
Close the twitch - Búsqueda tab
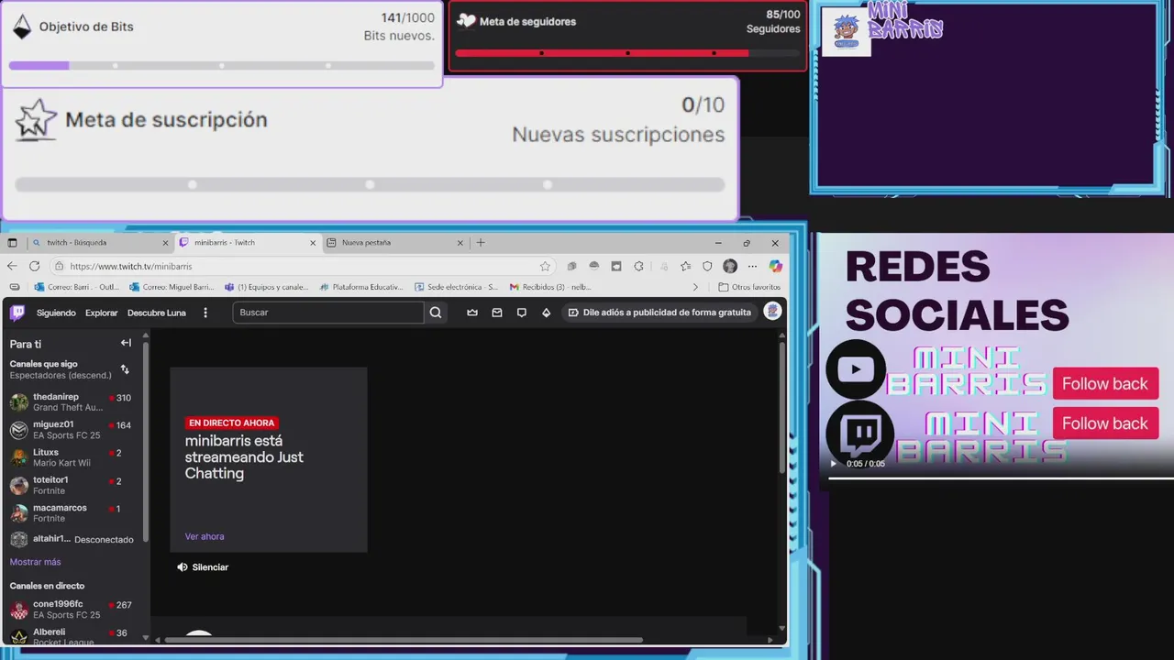click(166, 243)
